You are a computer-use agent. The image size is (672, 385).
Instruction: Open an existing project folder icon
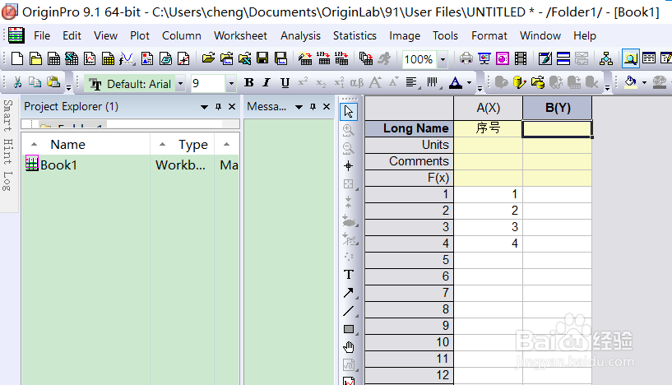pyautogui.click(x=208, y=58)
